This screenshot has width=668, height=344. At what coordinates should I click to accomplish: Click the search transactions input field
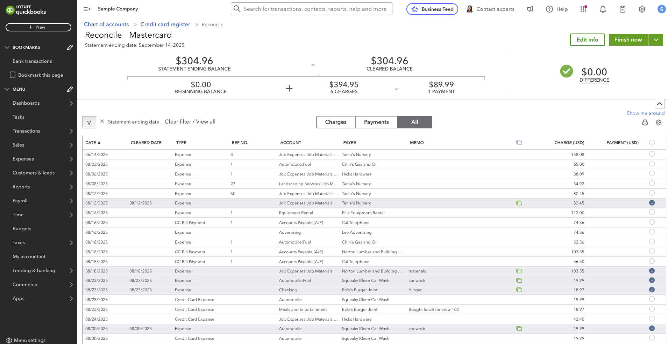click(315, 9)
